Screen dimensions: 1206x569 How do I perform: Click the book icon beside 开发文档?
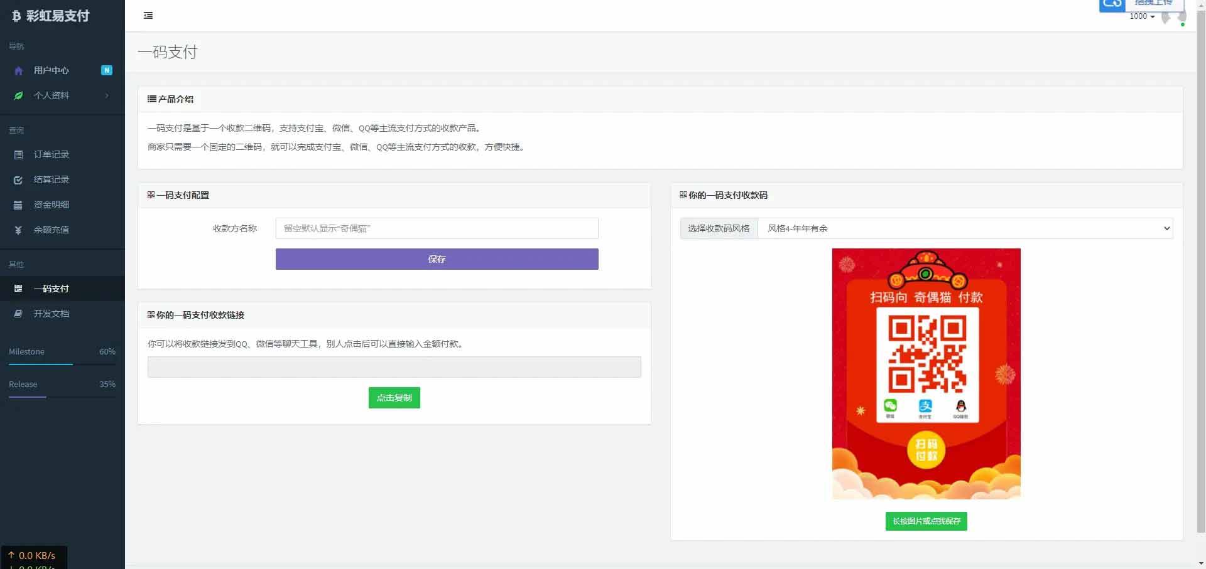click(18, 313)
